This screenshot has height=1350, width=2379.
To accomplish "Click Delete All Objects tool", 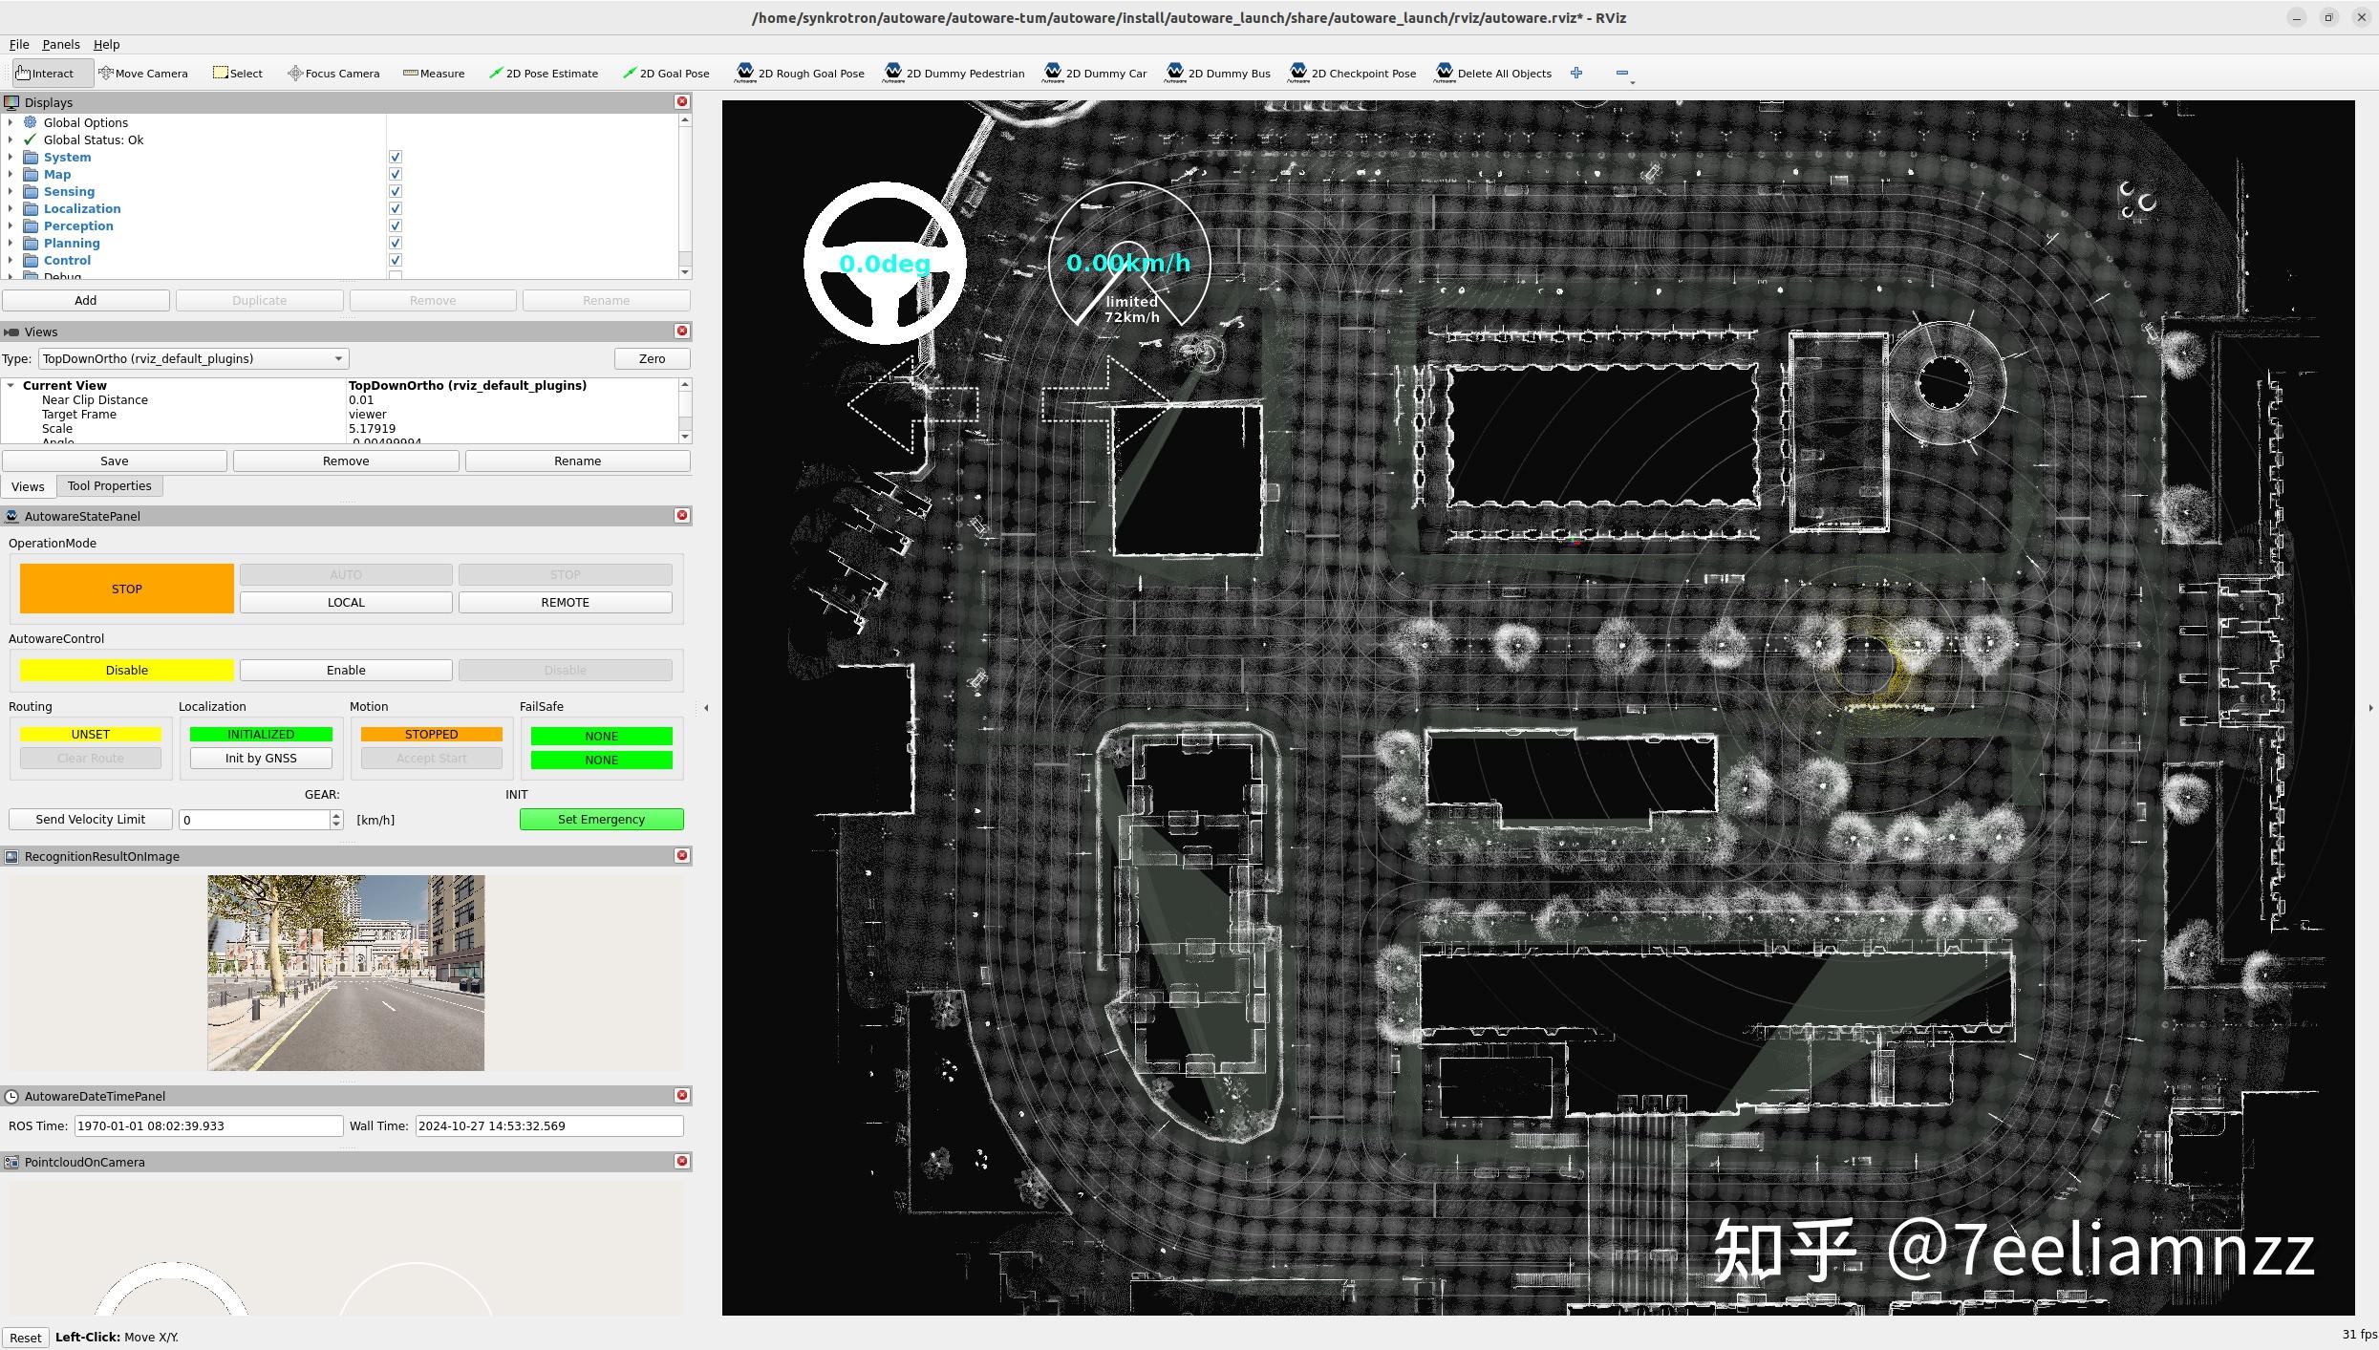I will 1492,74.
